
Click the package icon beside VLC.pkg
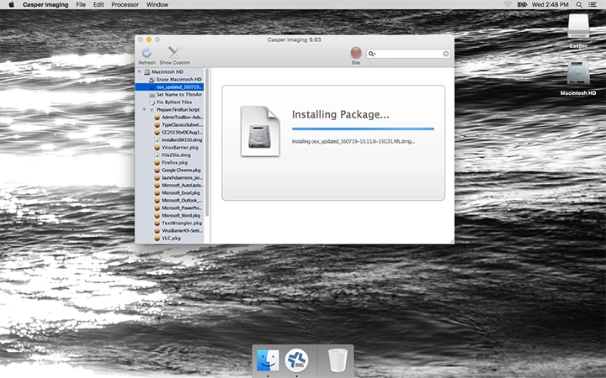click(x=157, y=239)
